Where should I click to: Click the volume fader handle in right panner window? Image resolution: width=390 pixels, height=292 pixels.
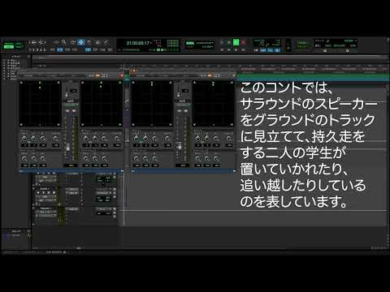pyautogui.click(x=179, y=146)
